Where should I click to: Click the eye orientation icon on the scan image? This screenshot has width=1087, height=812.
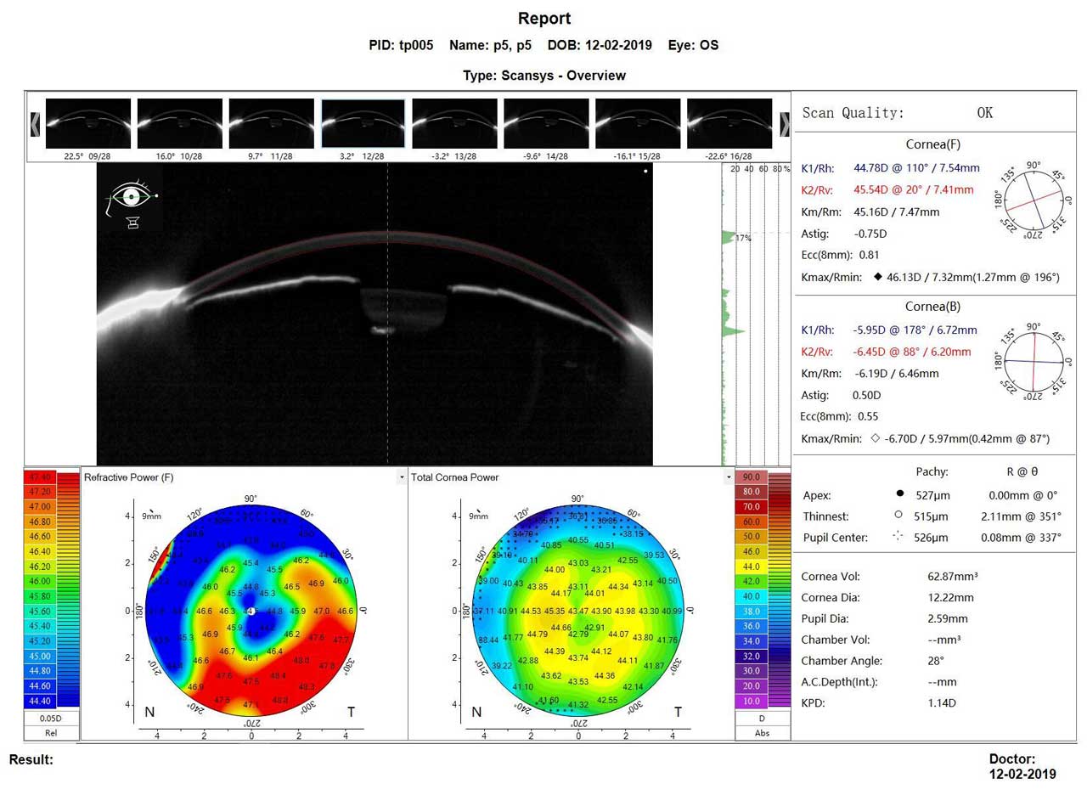pyautogui.click(x=131, y=202)
